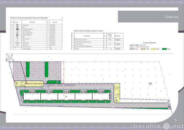Click the Генплан title header
The image size is (184, 130).
click(172, 17)
